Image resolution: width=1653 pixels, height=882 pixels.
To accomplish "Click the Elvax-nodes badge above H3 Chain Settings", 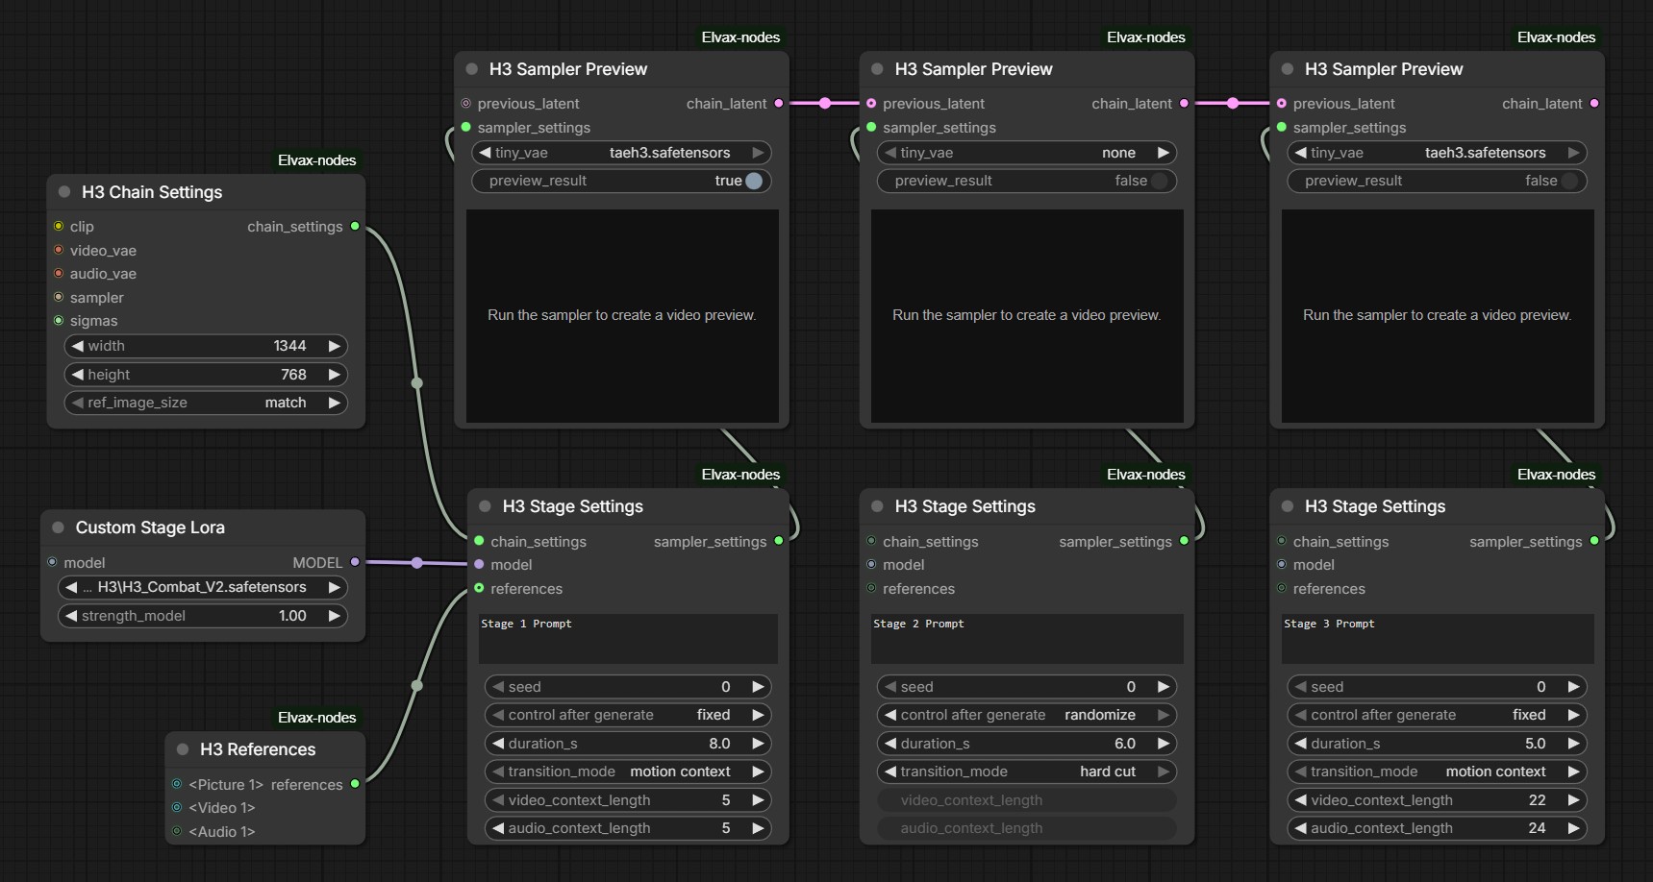I will point(317,160).
